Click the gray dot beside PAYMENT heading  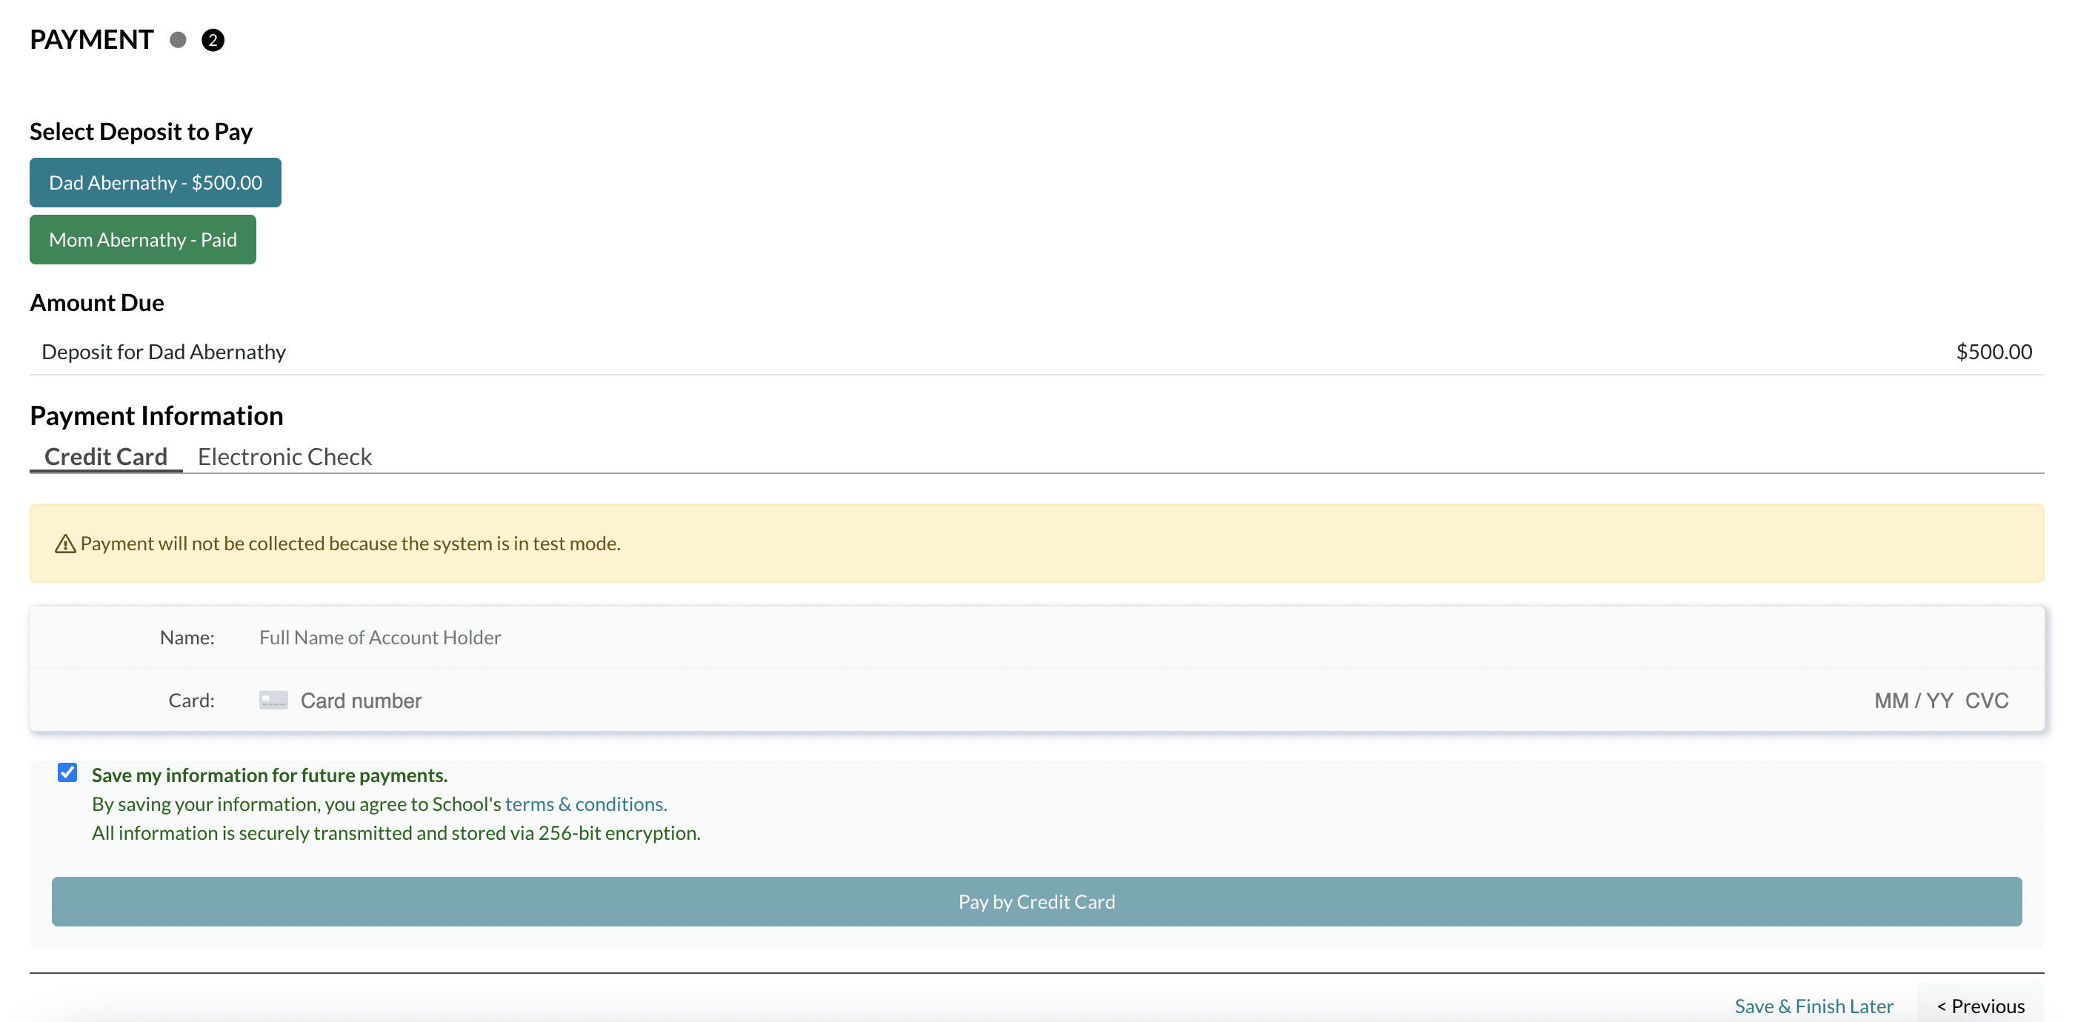coord(178,40)
